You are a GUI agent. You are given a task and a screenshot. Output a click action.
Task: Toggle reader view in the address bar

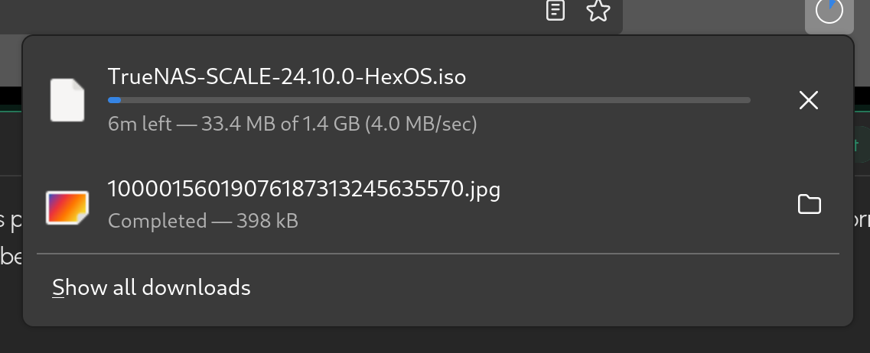(556, 11)
